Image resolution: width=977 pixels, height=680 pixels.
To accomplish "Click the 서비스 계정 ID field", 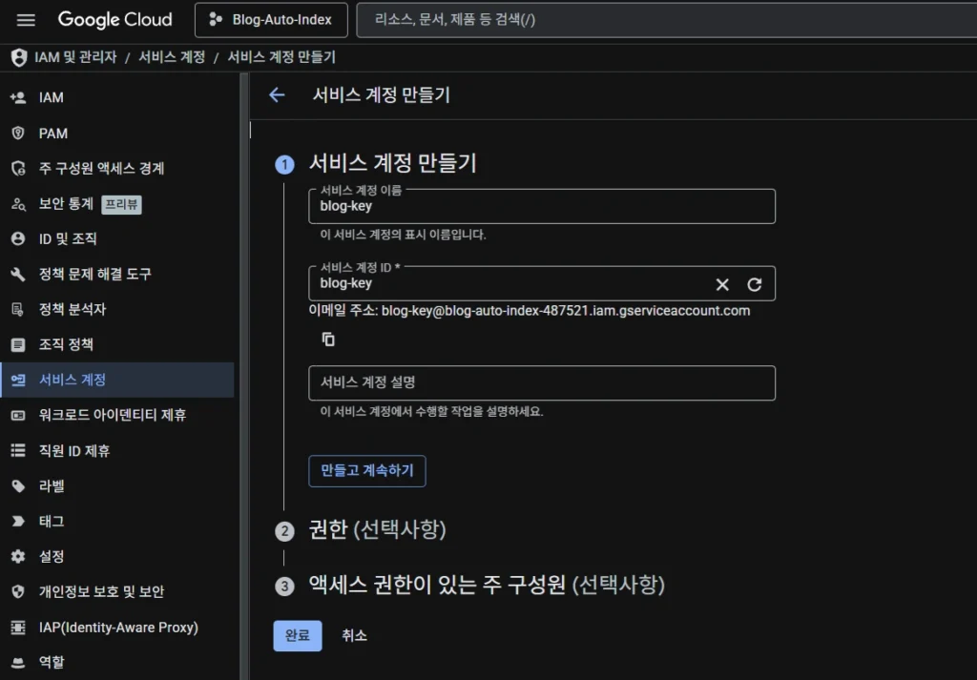I will coord(542,284).
